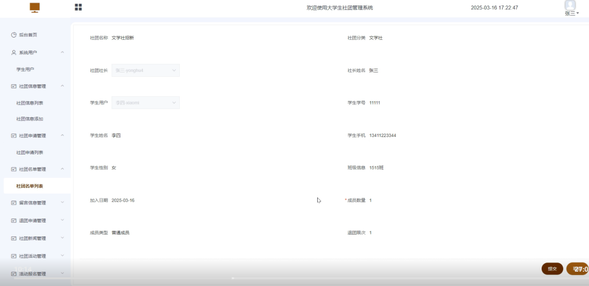Click the date-time 2025-03-16 17:22:47 in the header
This screenshot has width=589, height=286.
494,8
